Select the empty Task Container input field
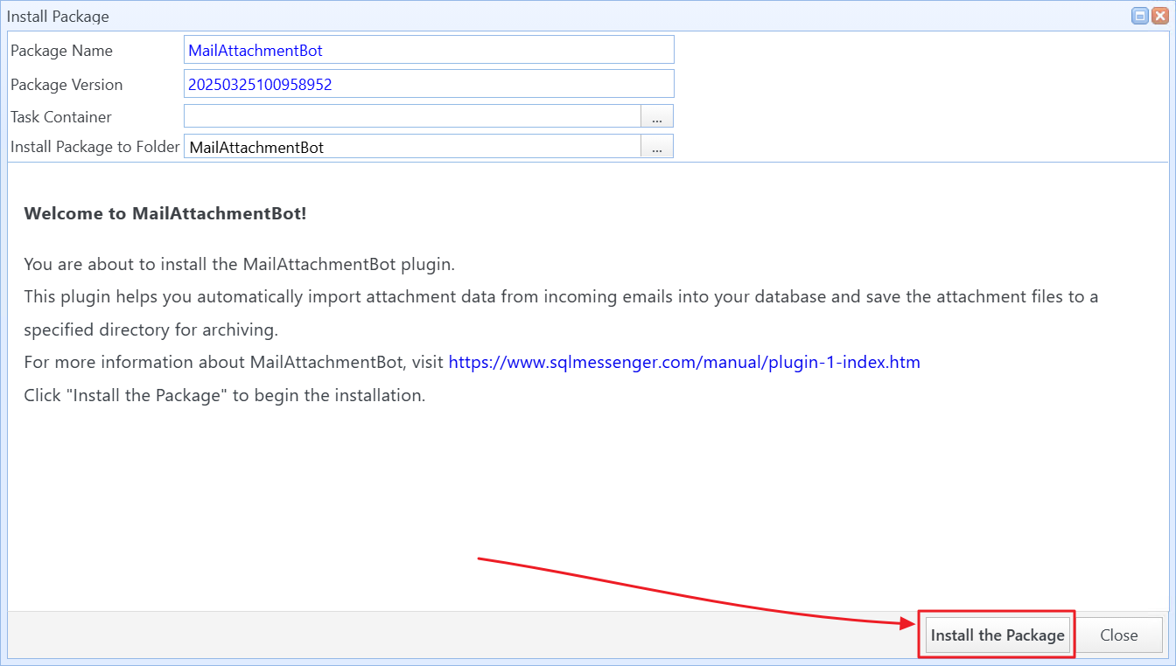This screenshot has height=666, width=1176. pos(412,117)
